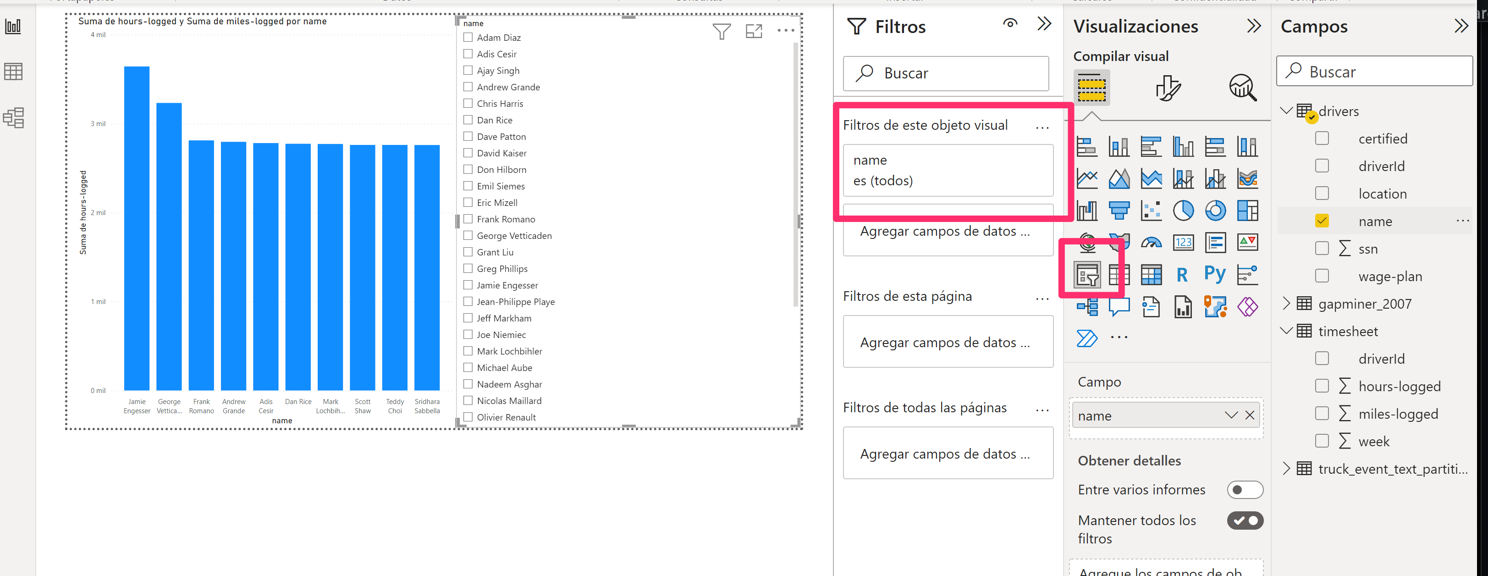This screenshot has height=576, width=1488.
Task: Select the treemap visual
Action: click(x=1248, y=211)
